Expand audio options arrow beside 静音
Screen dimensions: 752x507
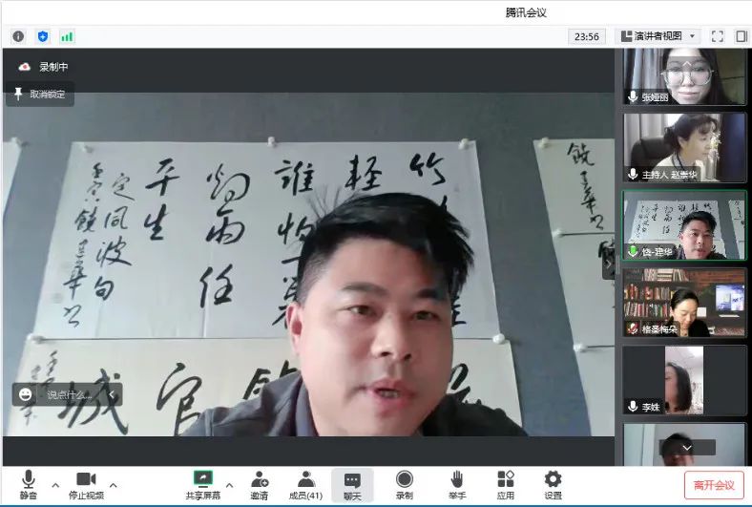[54, 484]
